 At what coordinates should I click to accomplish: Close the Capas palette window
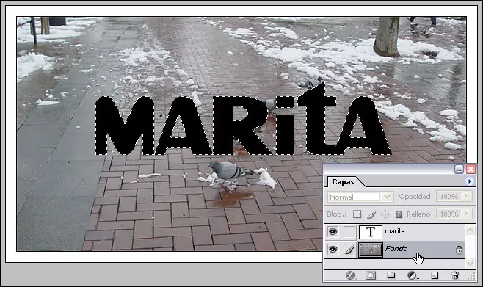tap(471, 169)
